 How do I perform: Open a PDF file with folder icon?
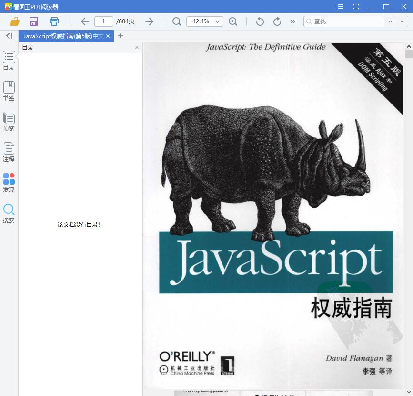(14, 21)
